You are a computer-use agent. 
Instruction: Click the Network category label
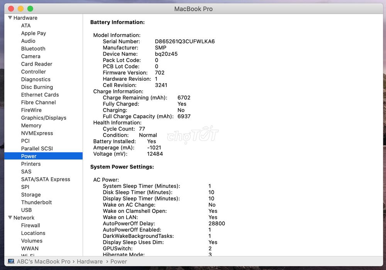24,217
